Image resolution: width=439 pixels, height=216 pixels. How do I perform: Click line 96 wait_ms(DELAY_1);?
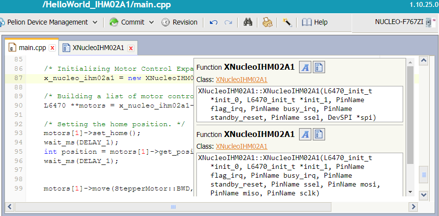tap(81, 161)
